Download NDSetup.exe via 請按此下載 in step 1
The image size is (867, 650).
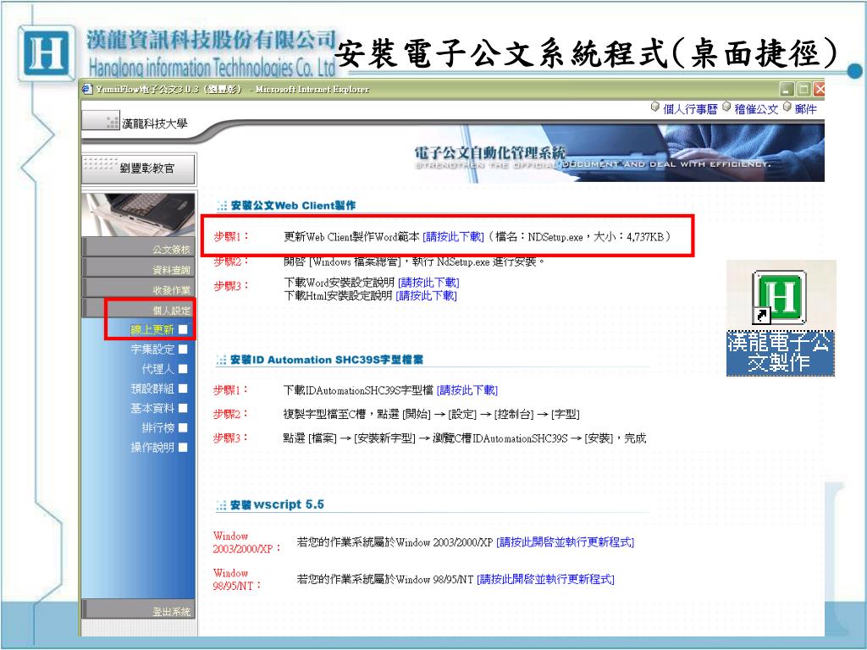(x=454, y=237)
